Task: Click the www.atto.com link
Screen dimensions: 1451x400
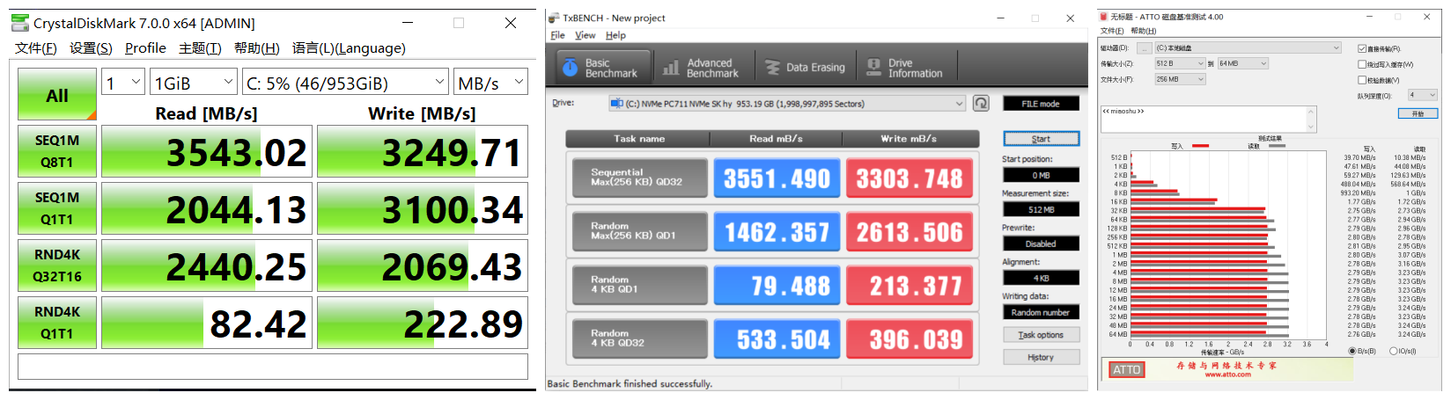Action: point(1227,375)
